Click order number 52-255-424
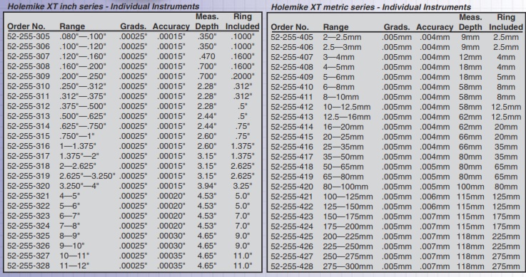Screen dimensions: 526x277 point(292,227)
